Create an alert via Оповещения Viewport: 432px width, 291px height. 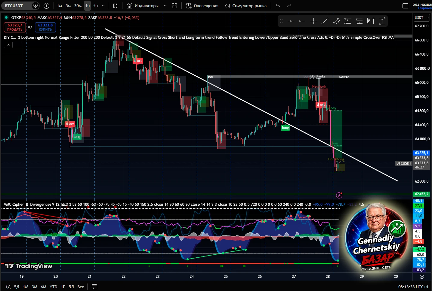pos(202,6)
